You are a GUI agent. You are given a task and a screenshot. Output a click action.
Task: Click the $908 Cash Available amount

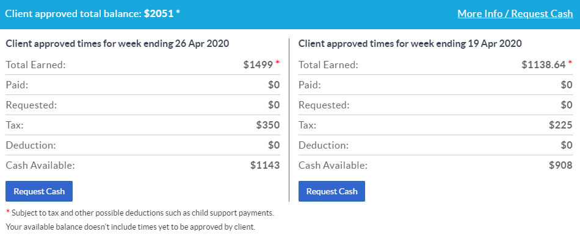(x=560, y=165)
